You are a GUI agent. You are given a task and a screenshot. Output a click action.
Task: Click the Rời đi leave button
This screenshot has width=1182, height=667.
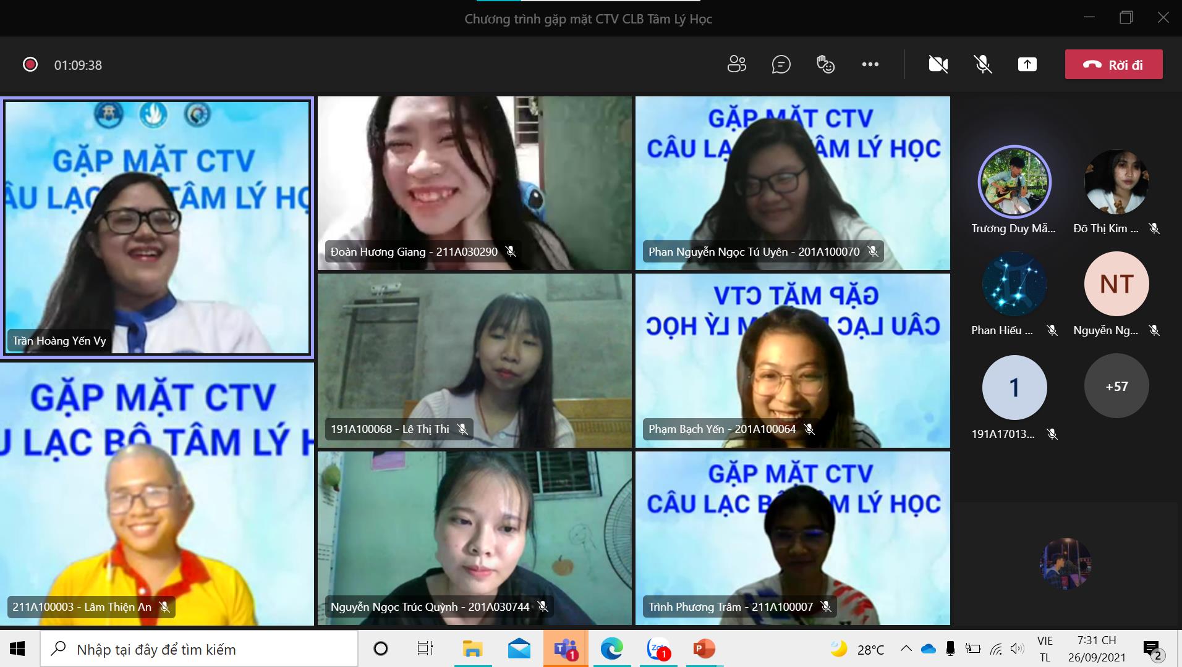pos(1113,64)
